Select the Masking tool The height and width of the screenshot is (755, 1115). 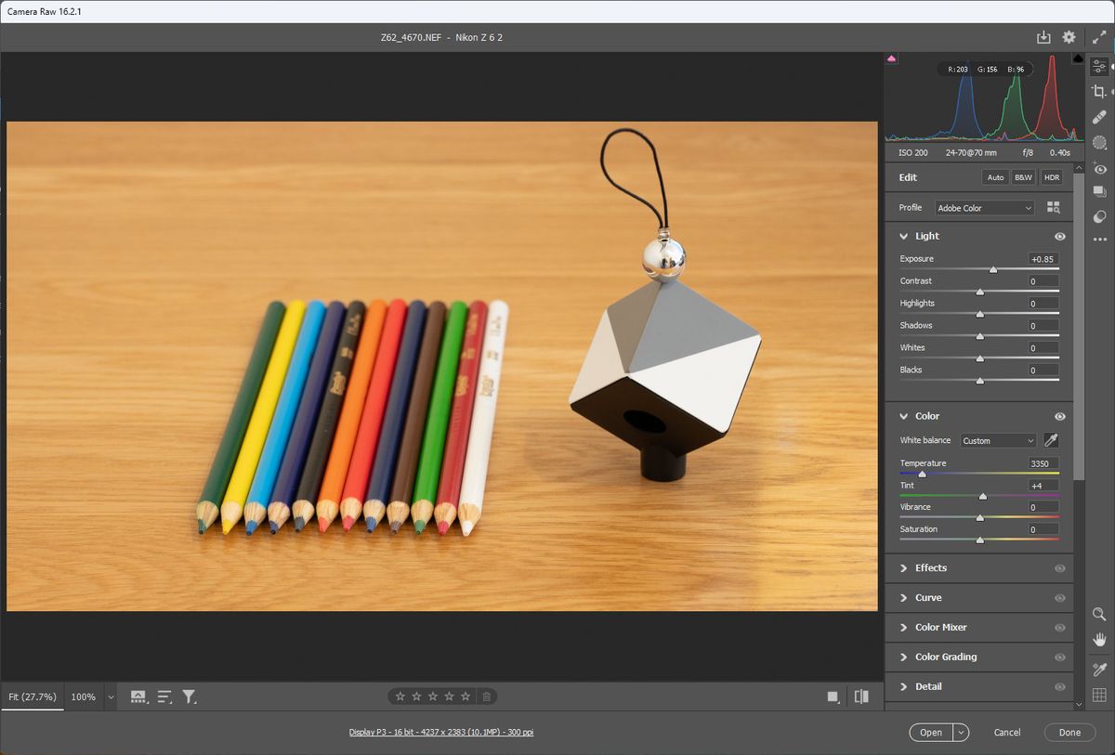pyautogui.click(x=1101, y=142)
